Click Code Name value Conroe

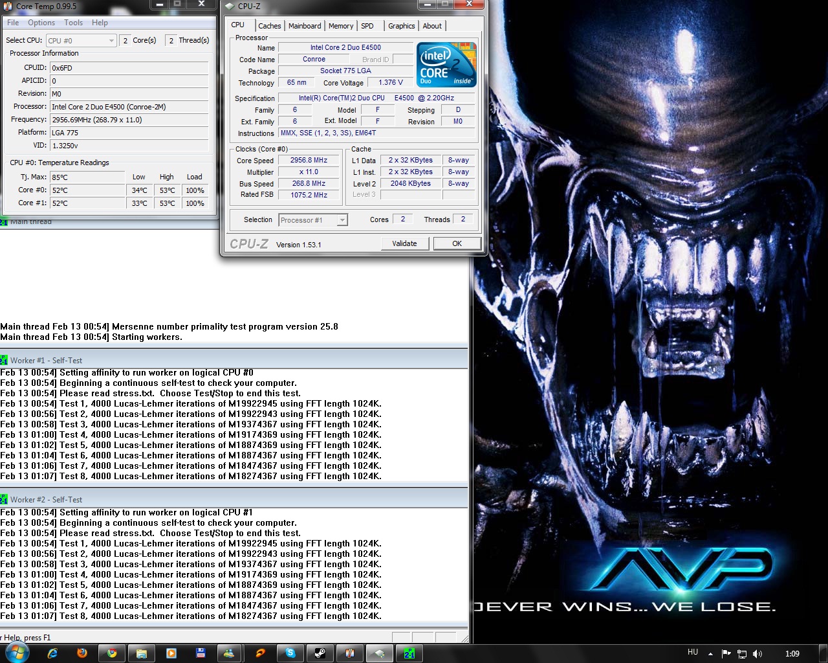[x=314, y=59]
